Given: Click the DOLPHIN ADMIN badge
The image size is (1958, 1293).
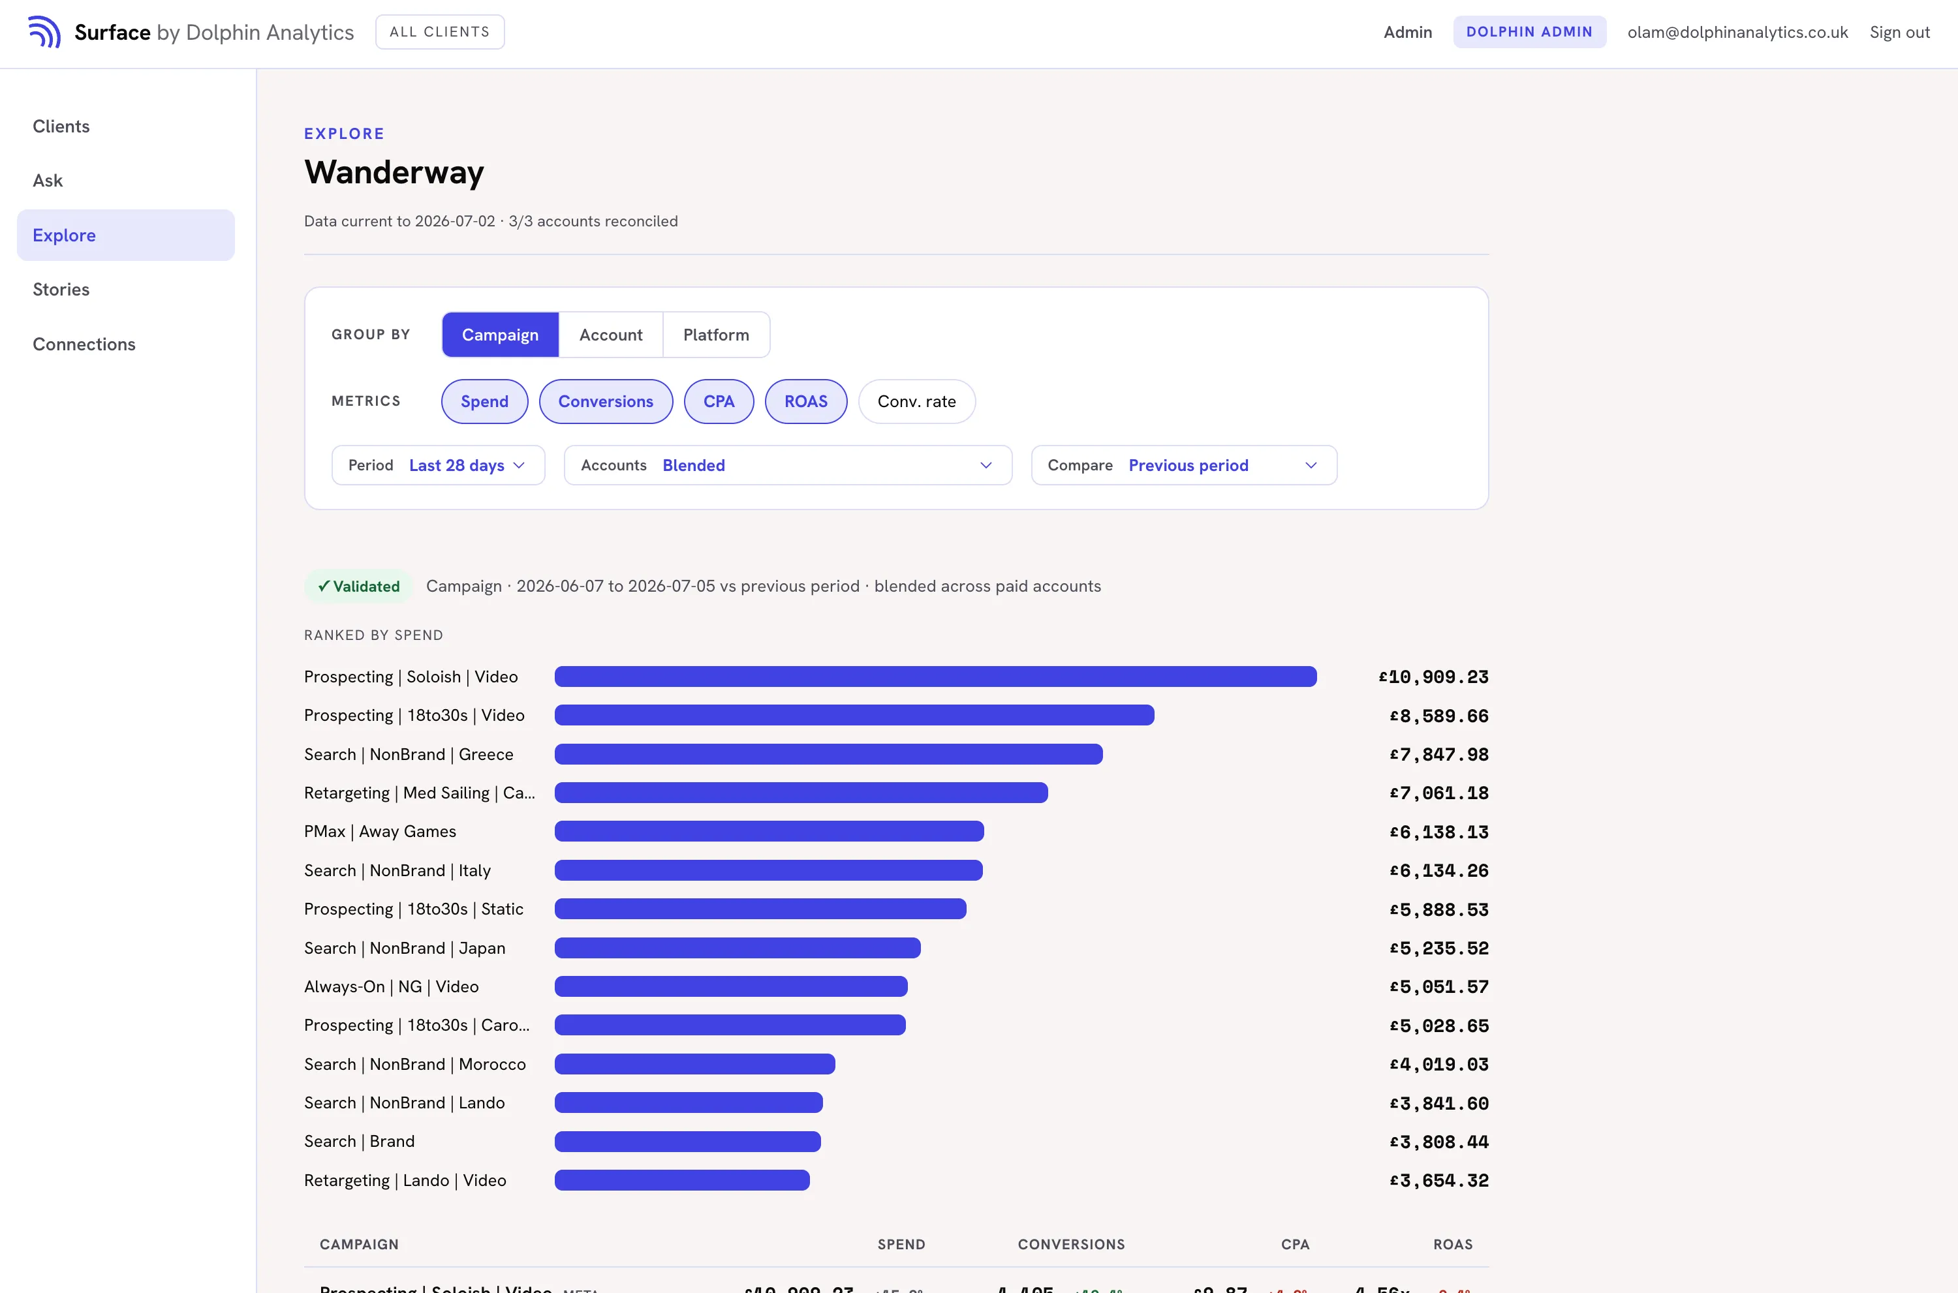Looking at the screenshot, I should (1529, 32).
